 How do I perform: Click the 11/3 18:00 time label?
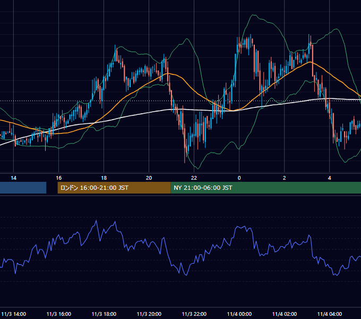(104, 314)
